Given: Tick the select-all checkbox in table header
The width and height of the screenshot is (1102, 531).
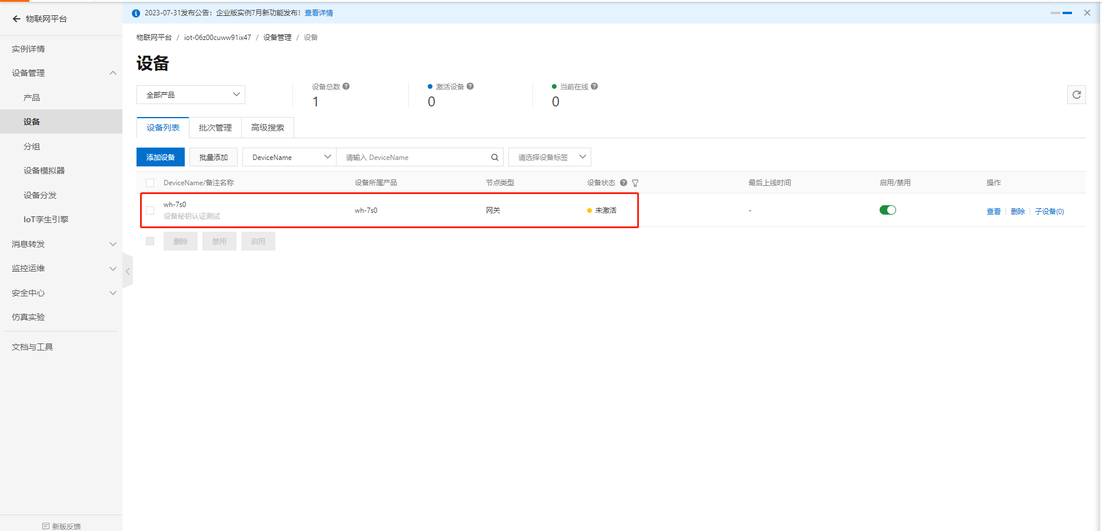Looking at the screenshot, I should (x=150, y=183).
